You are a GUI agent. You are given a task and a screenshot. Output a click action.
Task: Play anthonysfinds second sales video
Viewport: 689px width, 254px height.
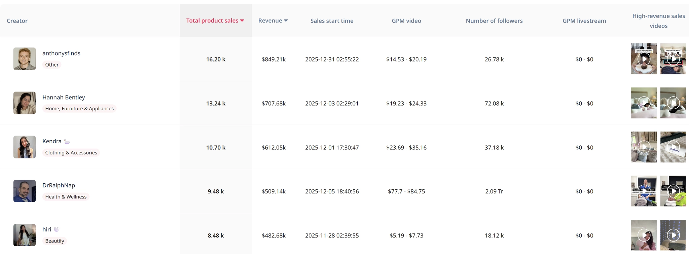pos(673,59)
